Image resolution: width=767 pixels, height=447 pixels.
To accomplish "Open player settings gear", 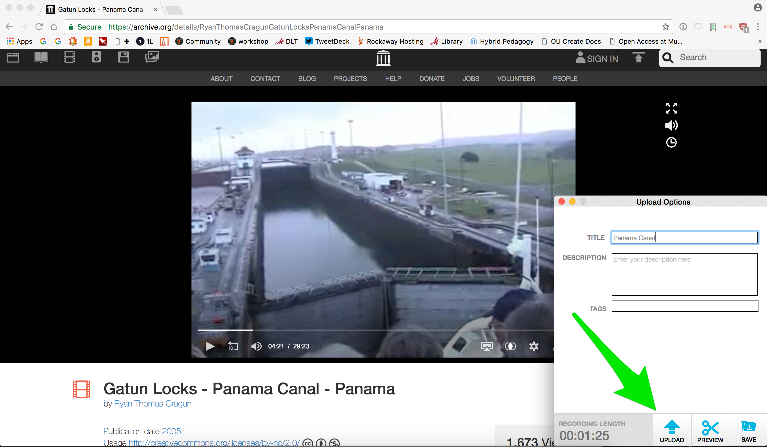I will [534, 346].
